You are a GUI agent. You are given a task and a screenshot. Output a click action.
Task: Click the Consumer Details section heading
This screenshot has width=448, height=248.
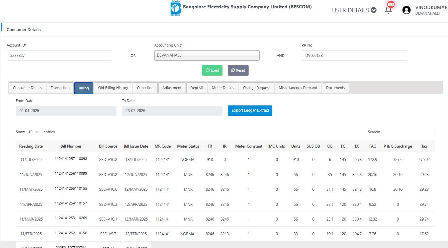pos(24,30)
